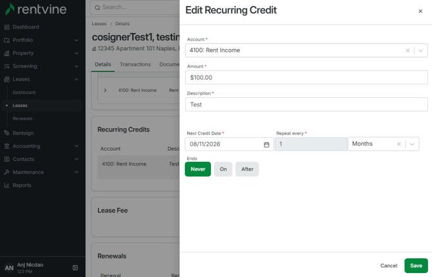
Task: Open the Months repeat unit dropdown
Action: [x=412, y=144]
